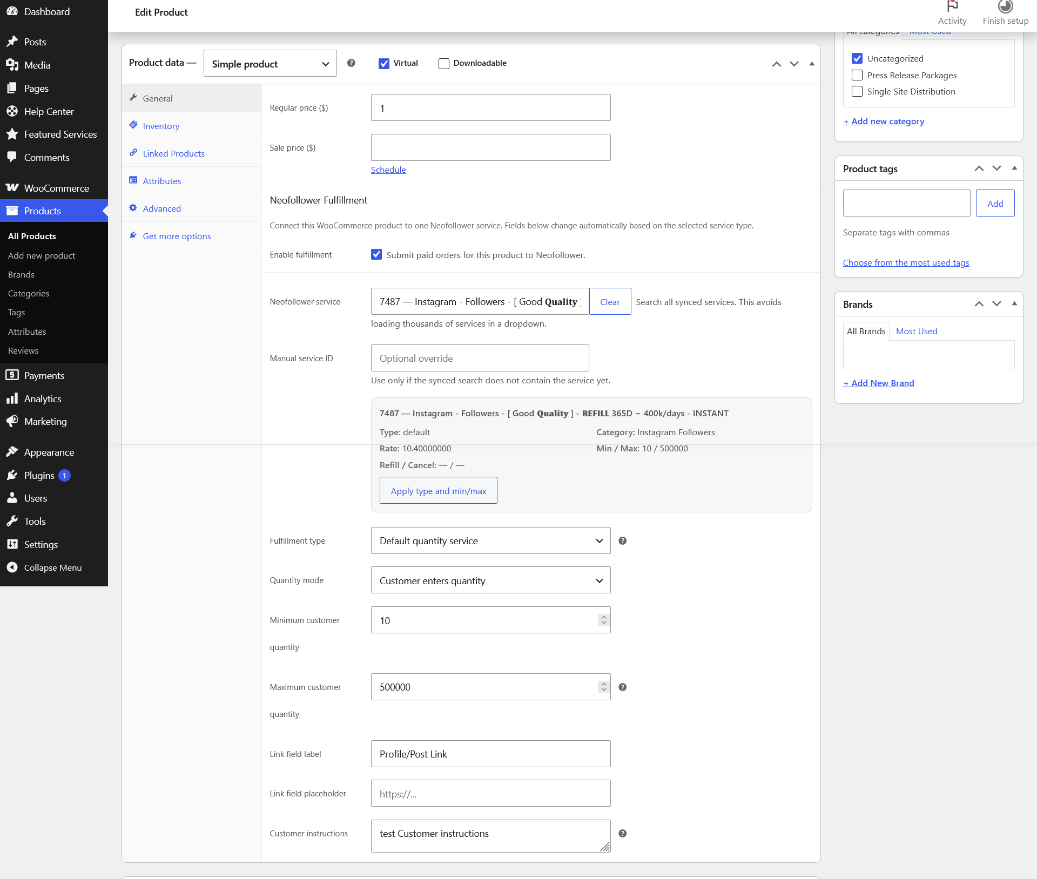Click the Link field label input
Screen dimensions: 1037x879
(x=490, y=754)
